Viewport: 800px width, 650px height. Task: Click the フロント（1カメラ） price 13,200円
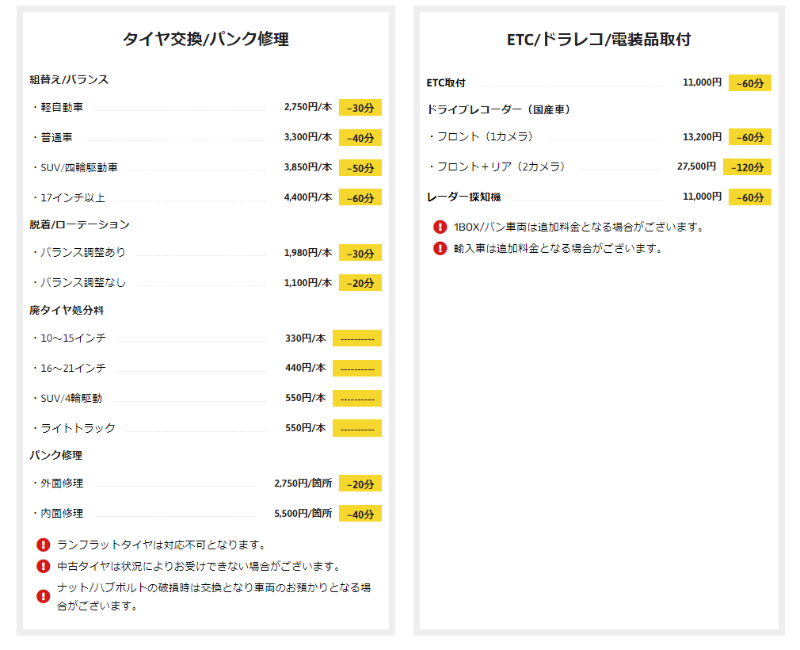[x=702, y=137]
